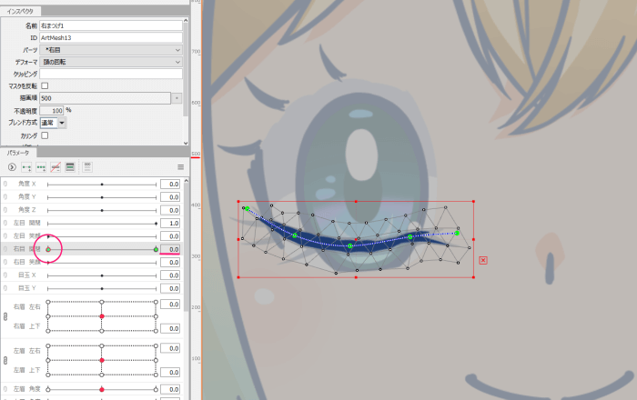This screenshot has height=400, width=637.
Task: Click the 角度 X slider handle
Action: click(102, 185)
